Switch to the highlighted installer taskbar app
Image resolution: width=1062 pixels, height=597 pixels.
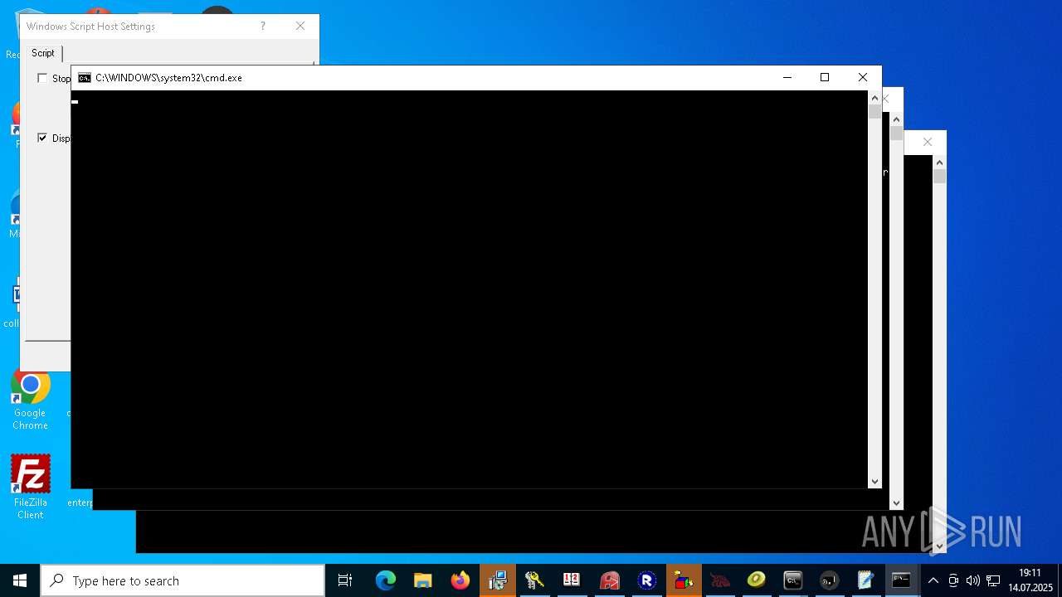[x=498, y=580]
